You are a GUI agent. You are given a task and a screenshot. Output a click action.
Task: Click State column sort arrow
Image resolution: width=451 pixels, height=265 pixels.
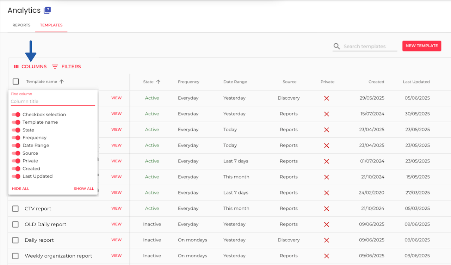click(158, 82)
